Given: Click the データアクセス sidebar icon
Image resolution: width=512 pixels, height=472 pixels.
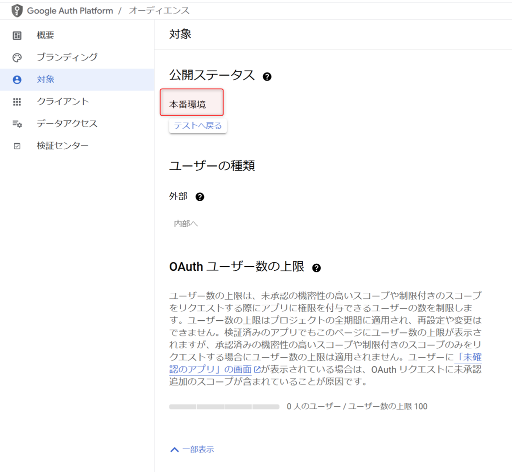Looking at the screenshot, I should tap(17, 123).
